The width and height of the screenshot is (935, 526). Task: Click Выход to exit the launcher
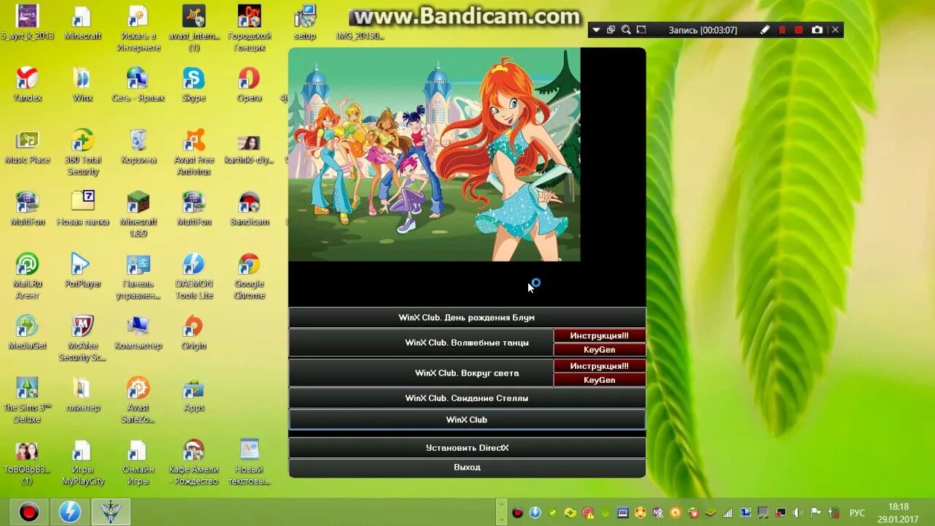[467, 468]
